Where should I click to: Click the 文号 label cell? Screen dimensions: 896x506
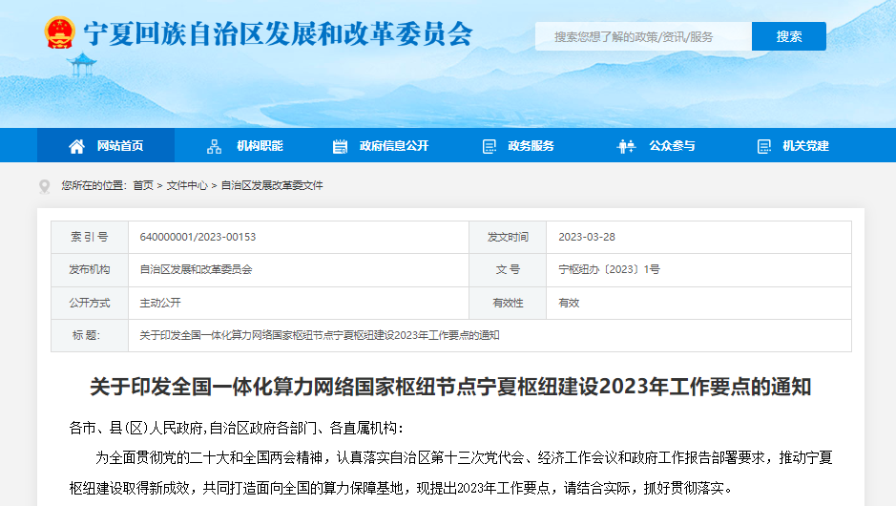click(x=508, y=270)
